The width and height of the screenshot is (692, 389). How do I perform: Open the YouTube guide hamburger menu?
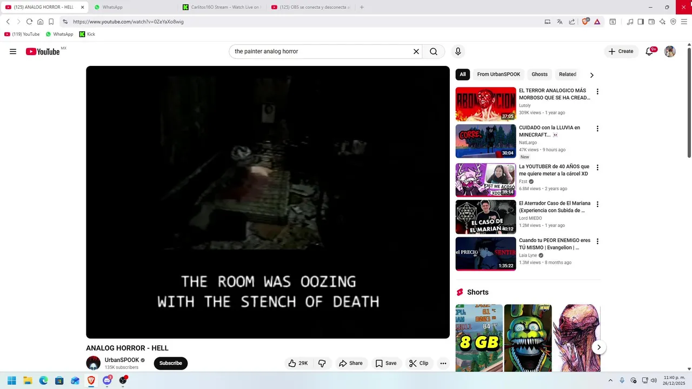point(13,51)
